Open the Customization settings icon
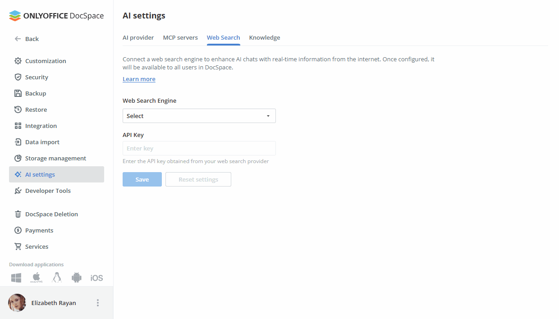 point(17,61)
